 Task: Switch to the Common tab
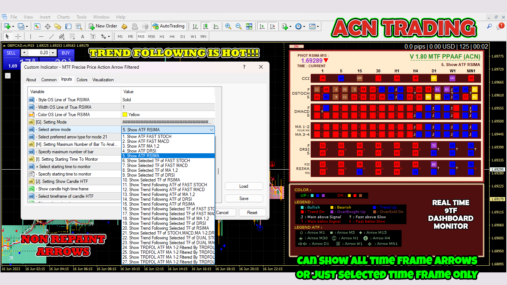tap(49, 79)
